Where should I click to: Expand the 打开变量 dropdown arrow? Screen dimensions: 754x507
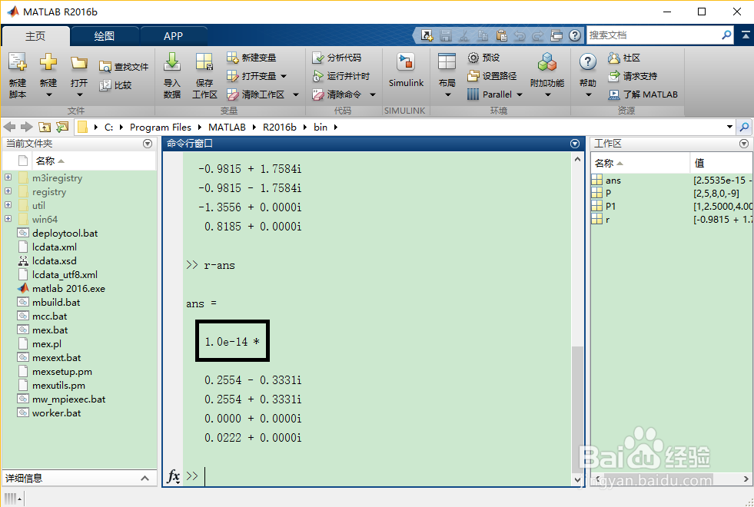click(284, 76)
